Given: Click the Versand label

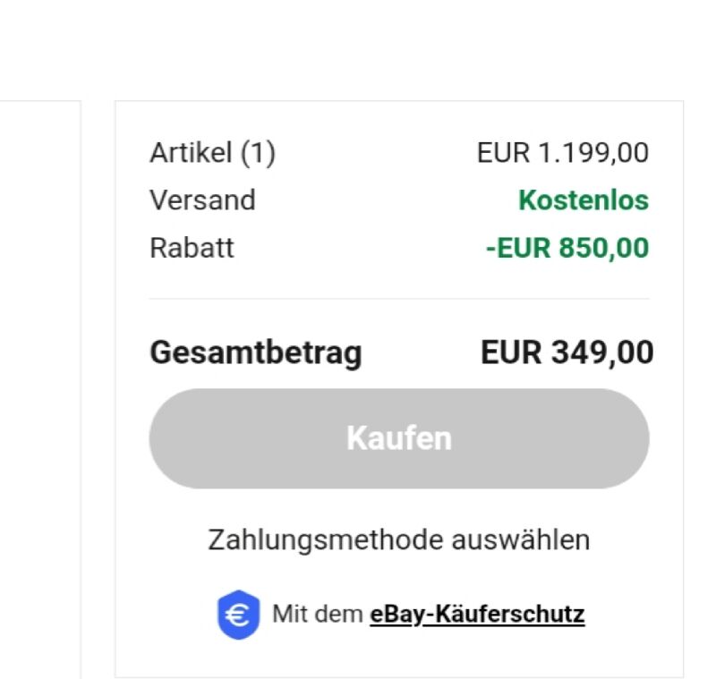Looking at the screenshot, I should click(203, 199).
